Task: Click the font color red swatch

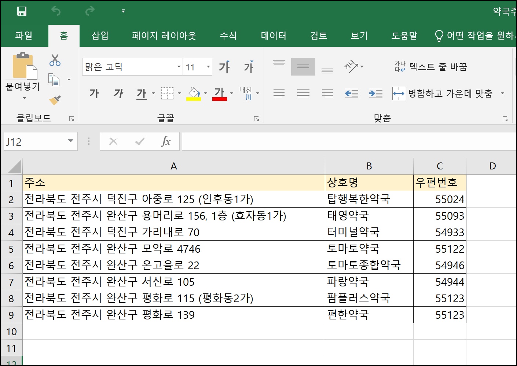Action: [x=219, y=98]
